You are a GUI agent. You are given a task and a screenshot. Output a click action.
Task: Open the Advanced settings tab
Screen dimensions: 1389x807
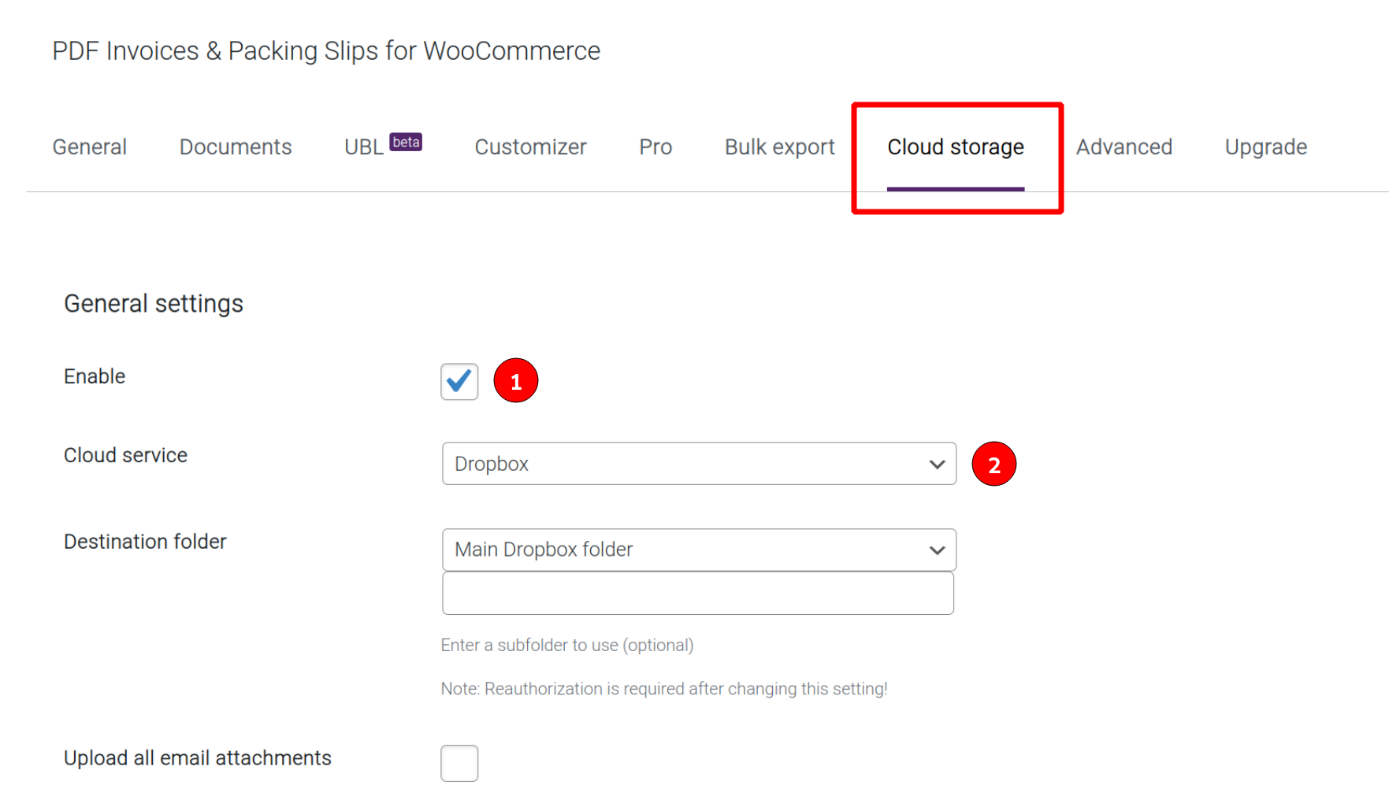coord(1123,146)
